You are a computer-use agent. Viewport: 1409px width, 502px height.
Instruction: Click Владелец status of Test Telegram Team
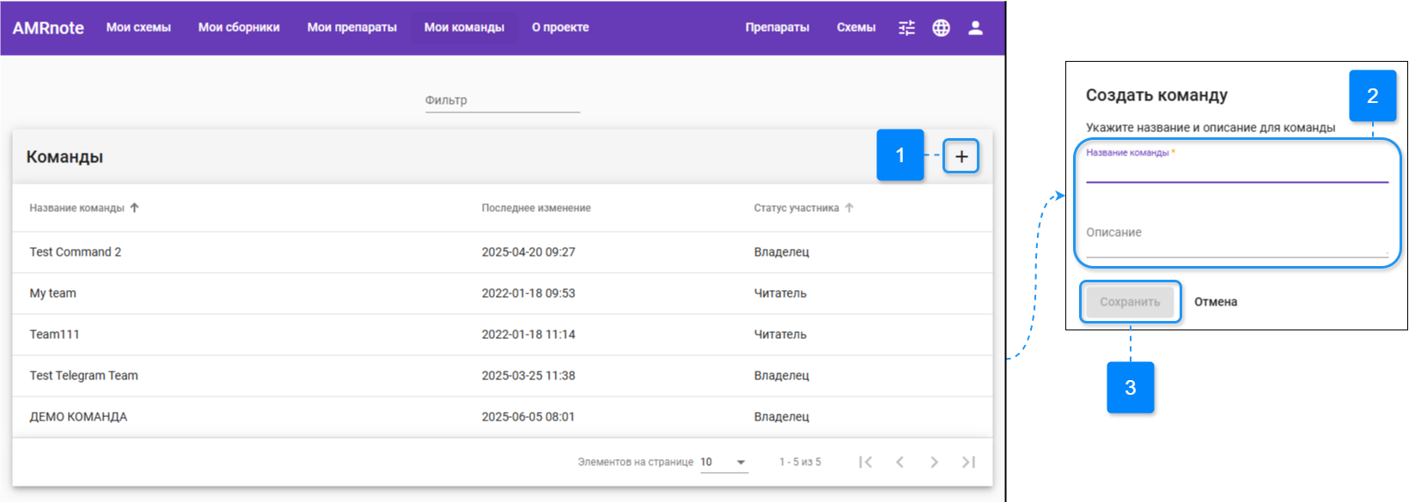(782, 376)
